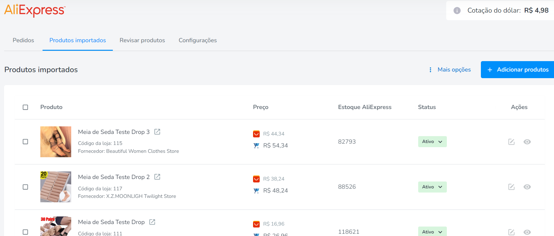This screenshot has width=554, height=236.
Task: Select checkbox for Meia de Seda Teste Drop 3
Action: tap(26, 142)
